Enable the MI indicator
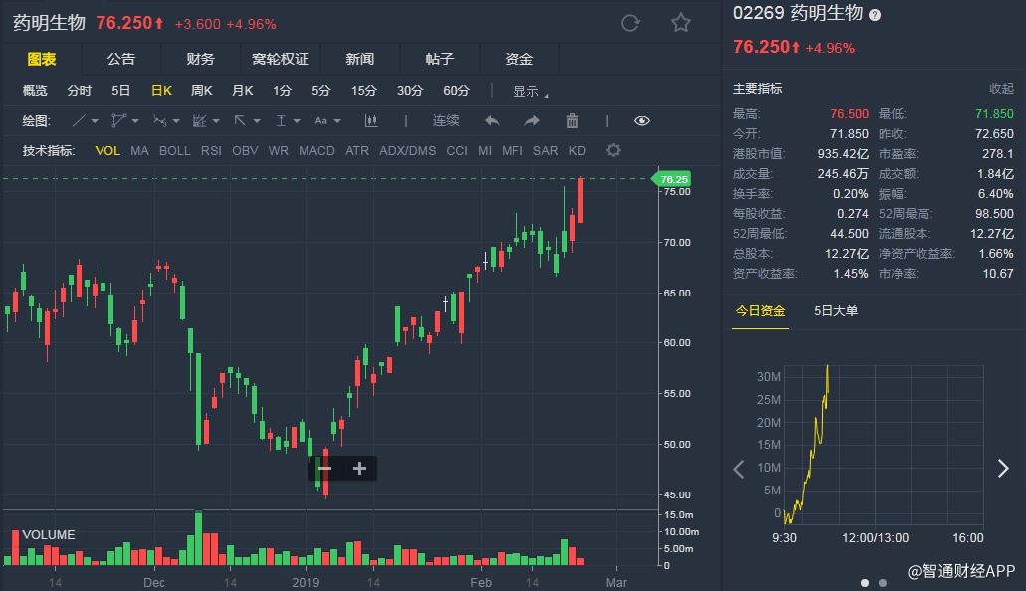The width and height of the screenshot is (1026, 591). click(x=485, y=151)
